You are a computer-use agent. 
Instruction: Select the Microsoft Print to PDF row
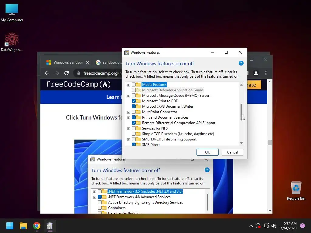160,101
